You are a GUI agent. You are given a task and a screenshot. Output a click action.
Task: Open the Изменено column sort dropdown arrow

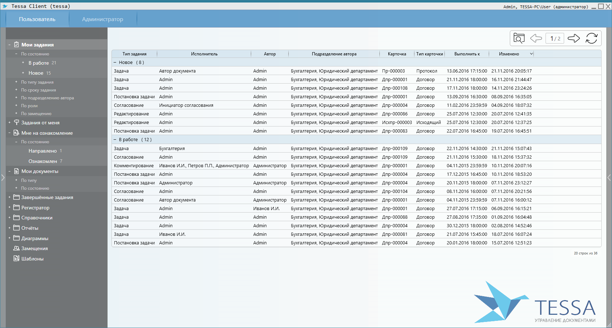(531, 54)
